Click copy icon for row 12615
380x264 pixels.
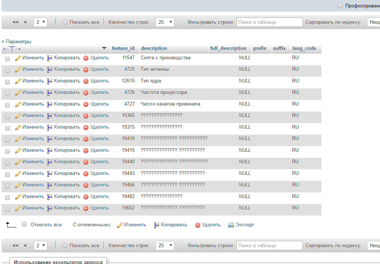[x=50, y=81]
